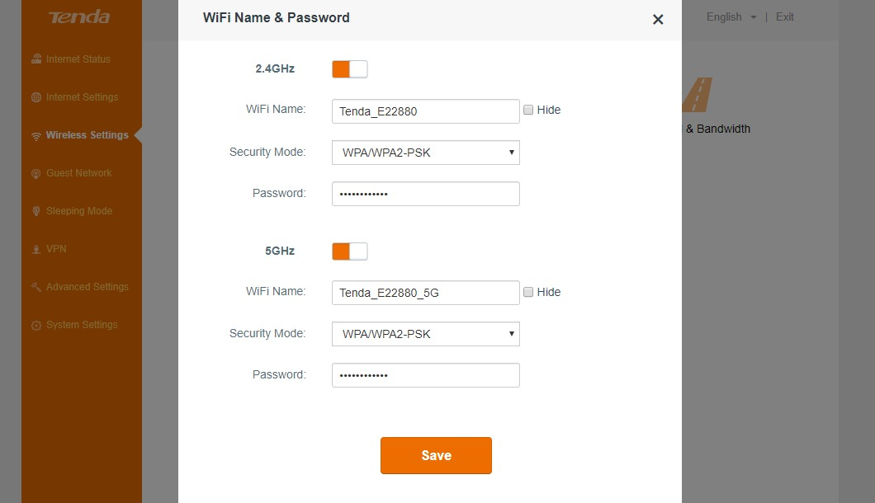Click the Advanced Settings wrench icon
This screenshot has width=875, height=503.
(36, 288)
